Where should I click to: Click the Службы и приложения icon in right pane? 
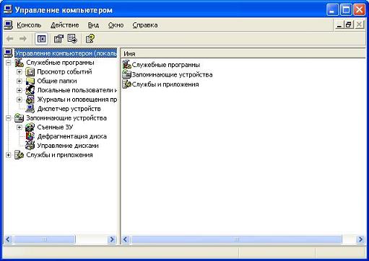click(x=126, y=84)
